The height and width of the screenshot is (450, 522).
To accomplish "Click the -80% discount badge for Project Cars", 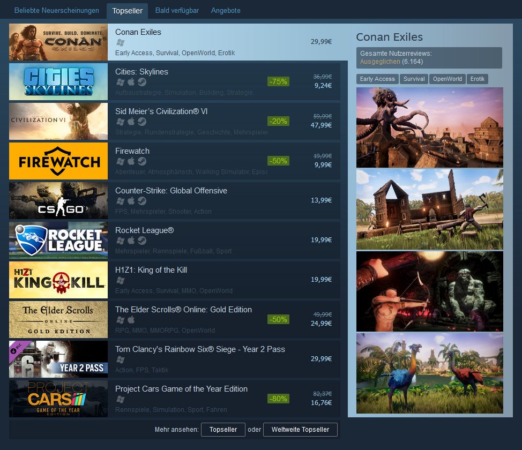I will pyautogui.click(x=278, y=399).
